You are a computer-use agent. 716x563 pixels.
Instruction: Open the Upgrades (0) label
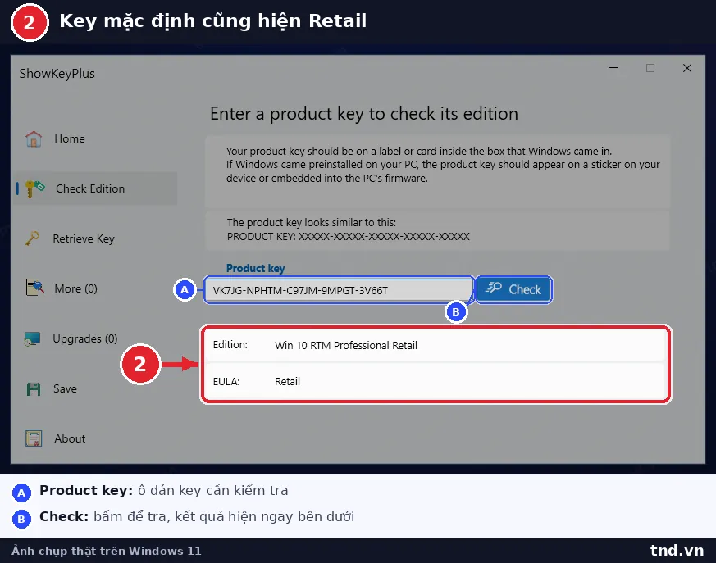coord(85,339)
